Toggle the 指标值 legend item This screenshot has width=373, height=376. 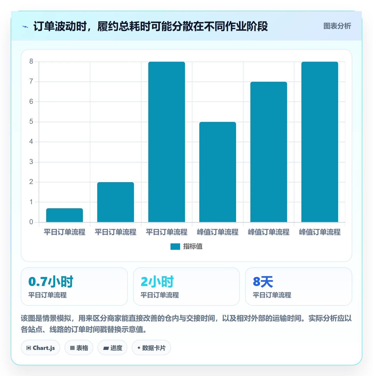(186, 247)
